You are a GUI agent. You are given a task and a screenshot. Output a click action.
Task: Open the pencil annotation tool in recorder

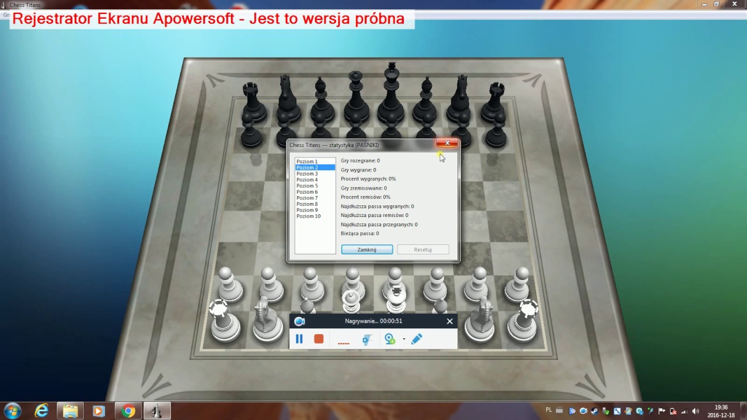[417, 339]
